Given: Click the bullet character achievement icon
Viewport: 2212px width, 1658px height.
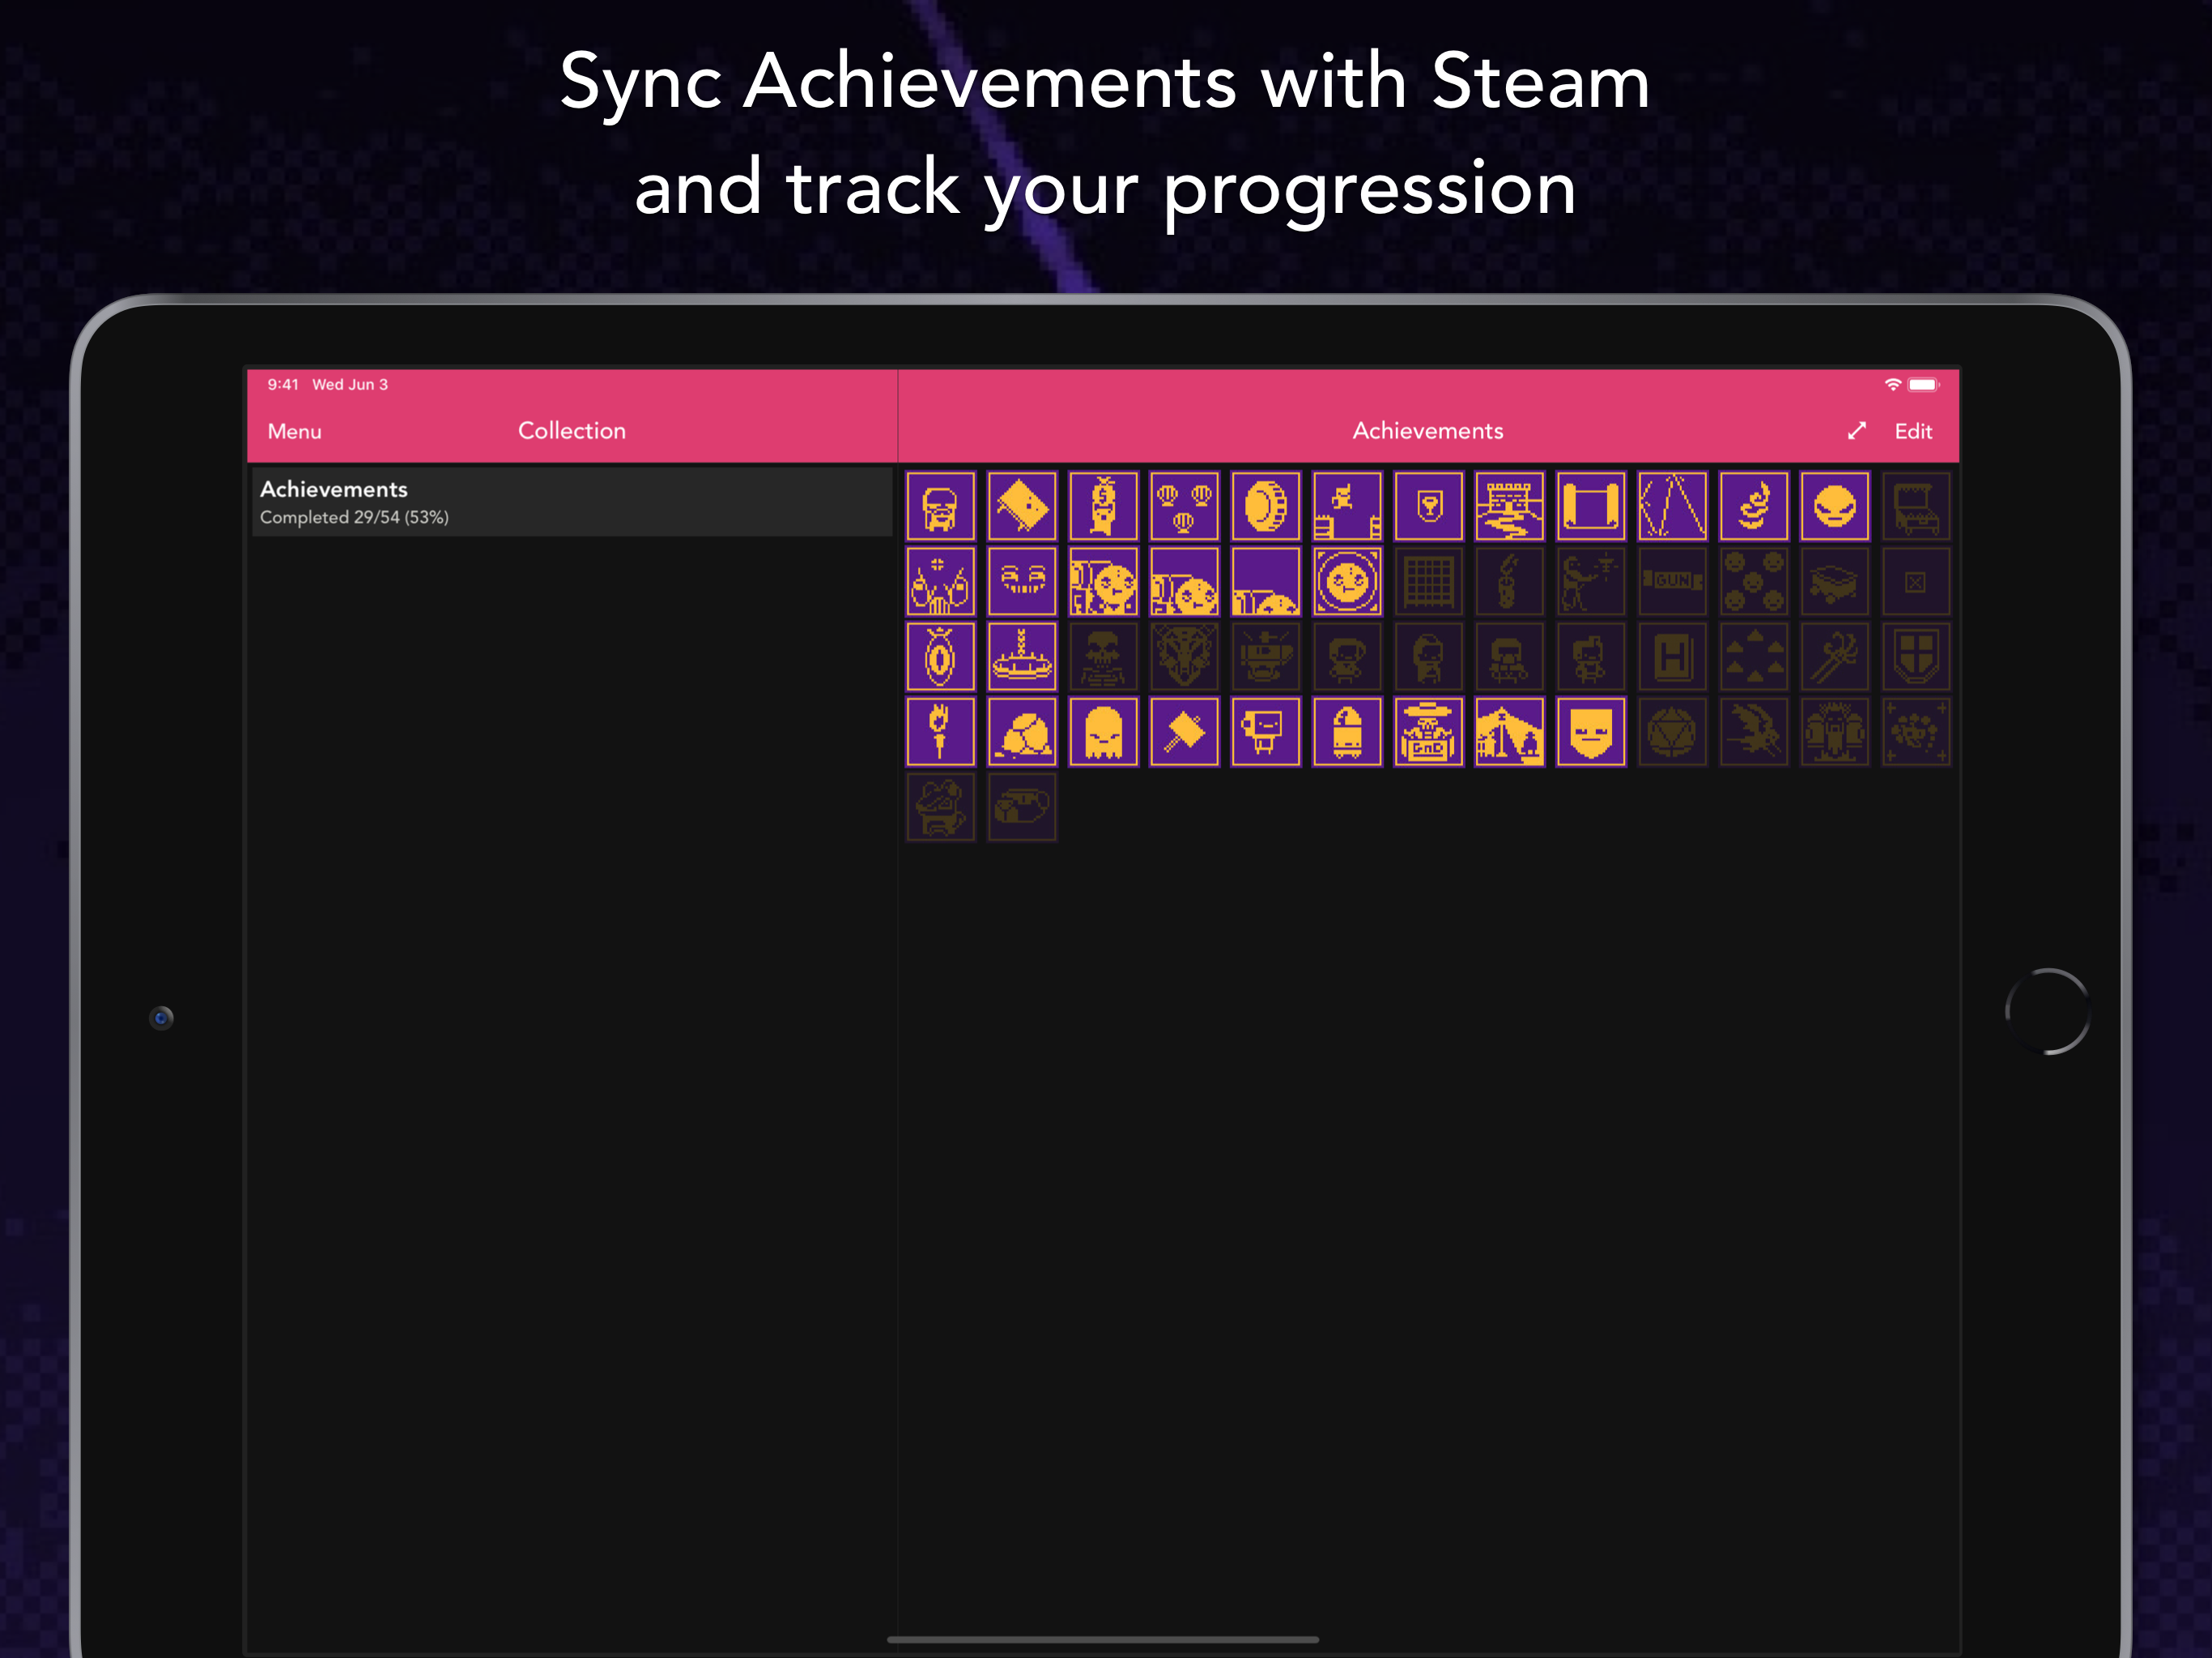Looking at the screenshot, I should [1347, 732].
